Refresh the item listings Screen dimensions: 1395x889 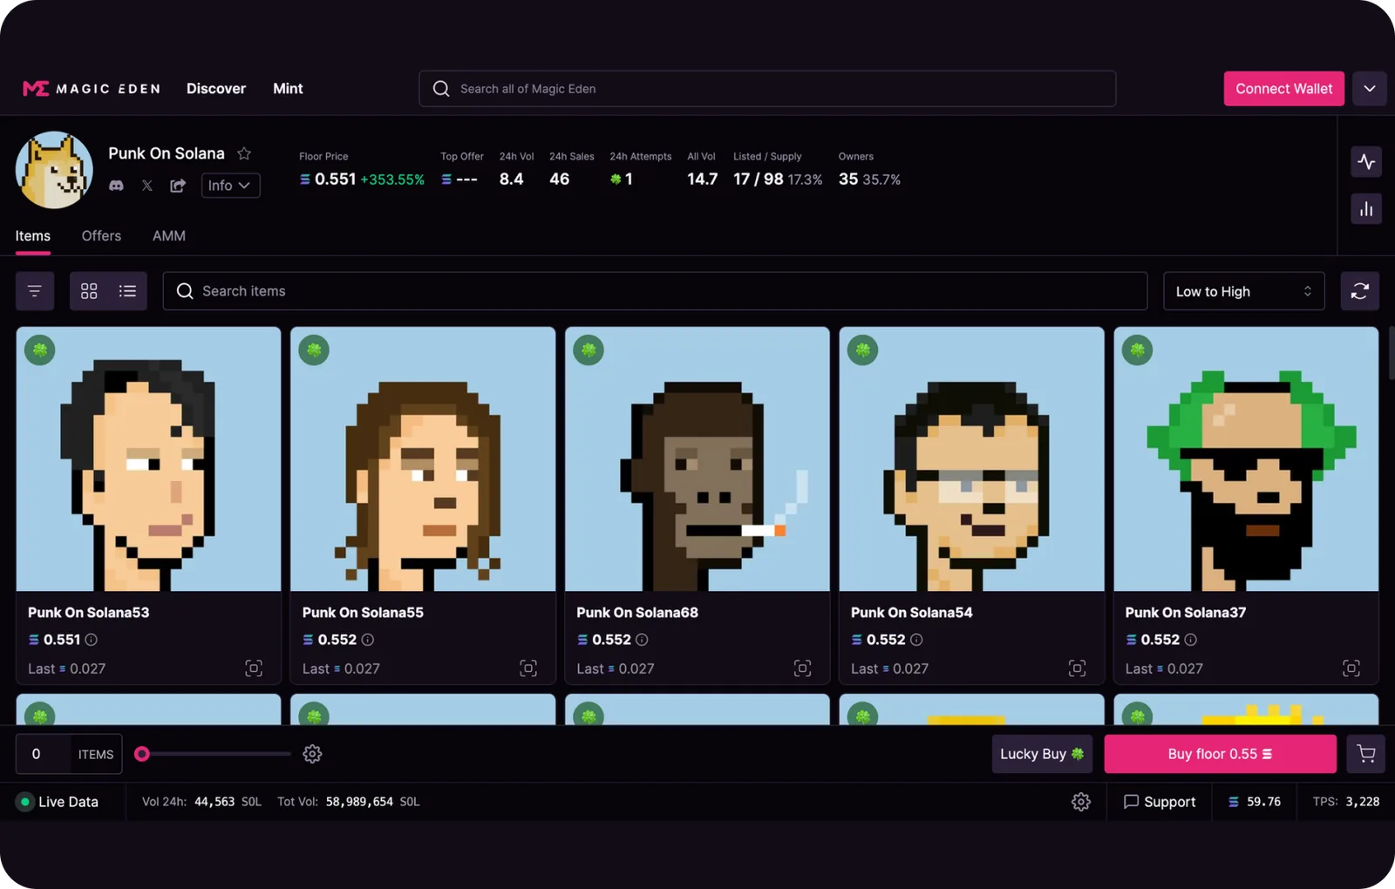pyautogui.click(x=1360, y=291)
